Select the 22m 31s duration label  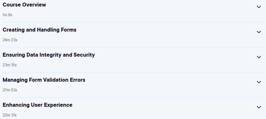9,115
